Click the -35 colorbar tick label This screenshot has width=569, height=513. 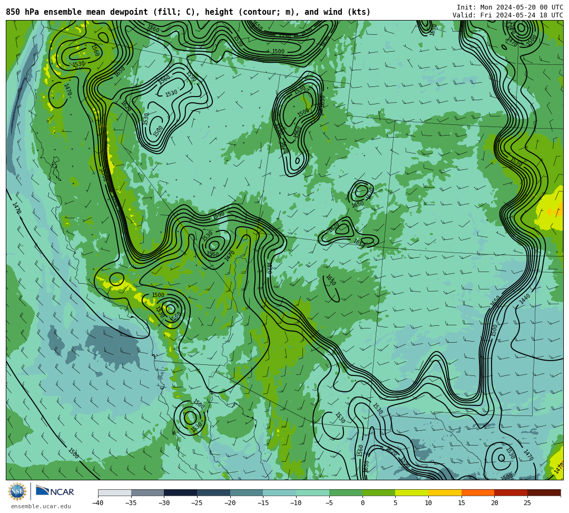click(x=131, y=503)
